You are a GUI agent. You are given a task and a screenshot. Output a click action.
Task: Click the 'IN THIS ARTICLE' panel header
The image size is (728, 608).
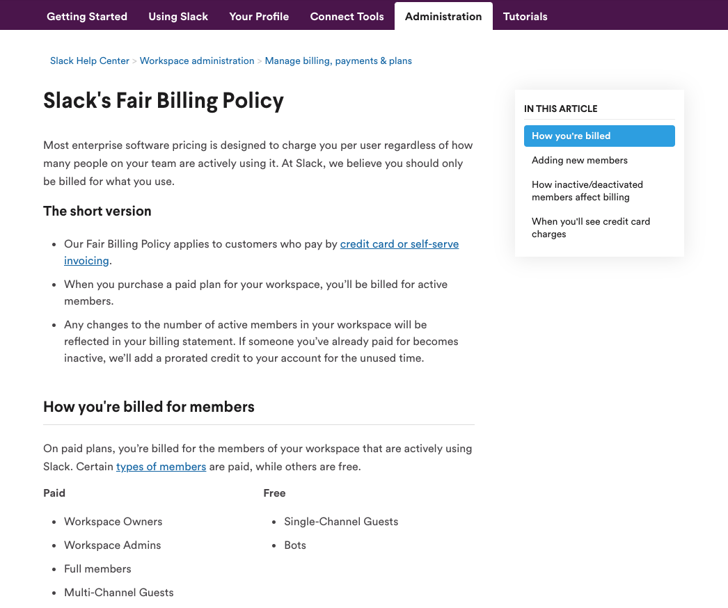[560, 109]
